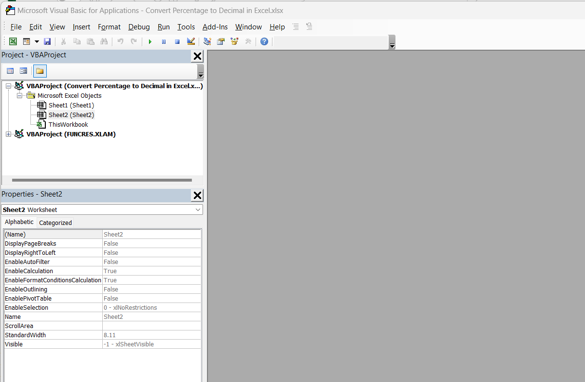Viewport: 585px width, 382px height.
Task: Open Toolbox wrench icon
Action: pyautogui.click(x=248, y=42)
